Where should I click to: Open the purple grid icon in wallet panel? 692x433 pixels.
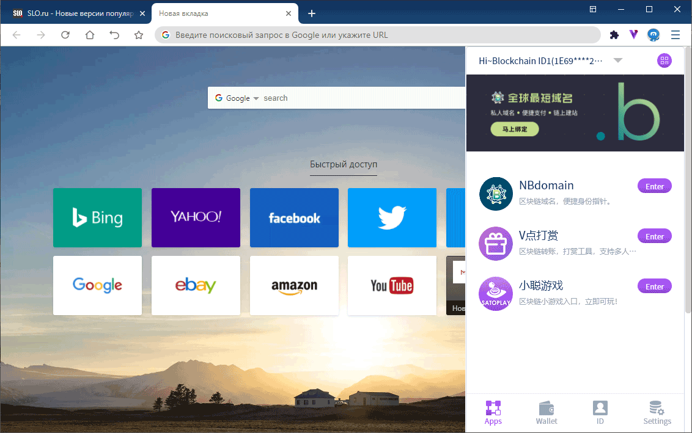[x=664, y=60]
